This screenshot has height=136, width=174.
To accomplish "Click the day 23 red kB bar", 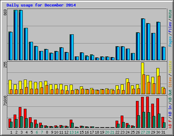I will (122, 122).
